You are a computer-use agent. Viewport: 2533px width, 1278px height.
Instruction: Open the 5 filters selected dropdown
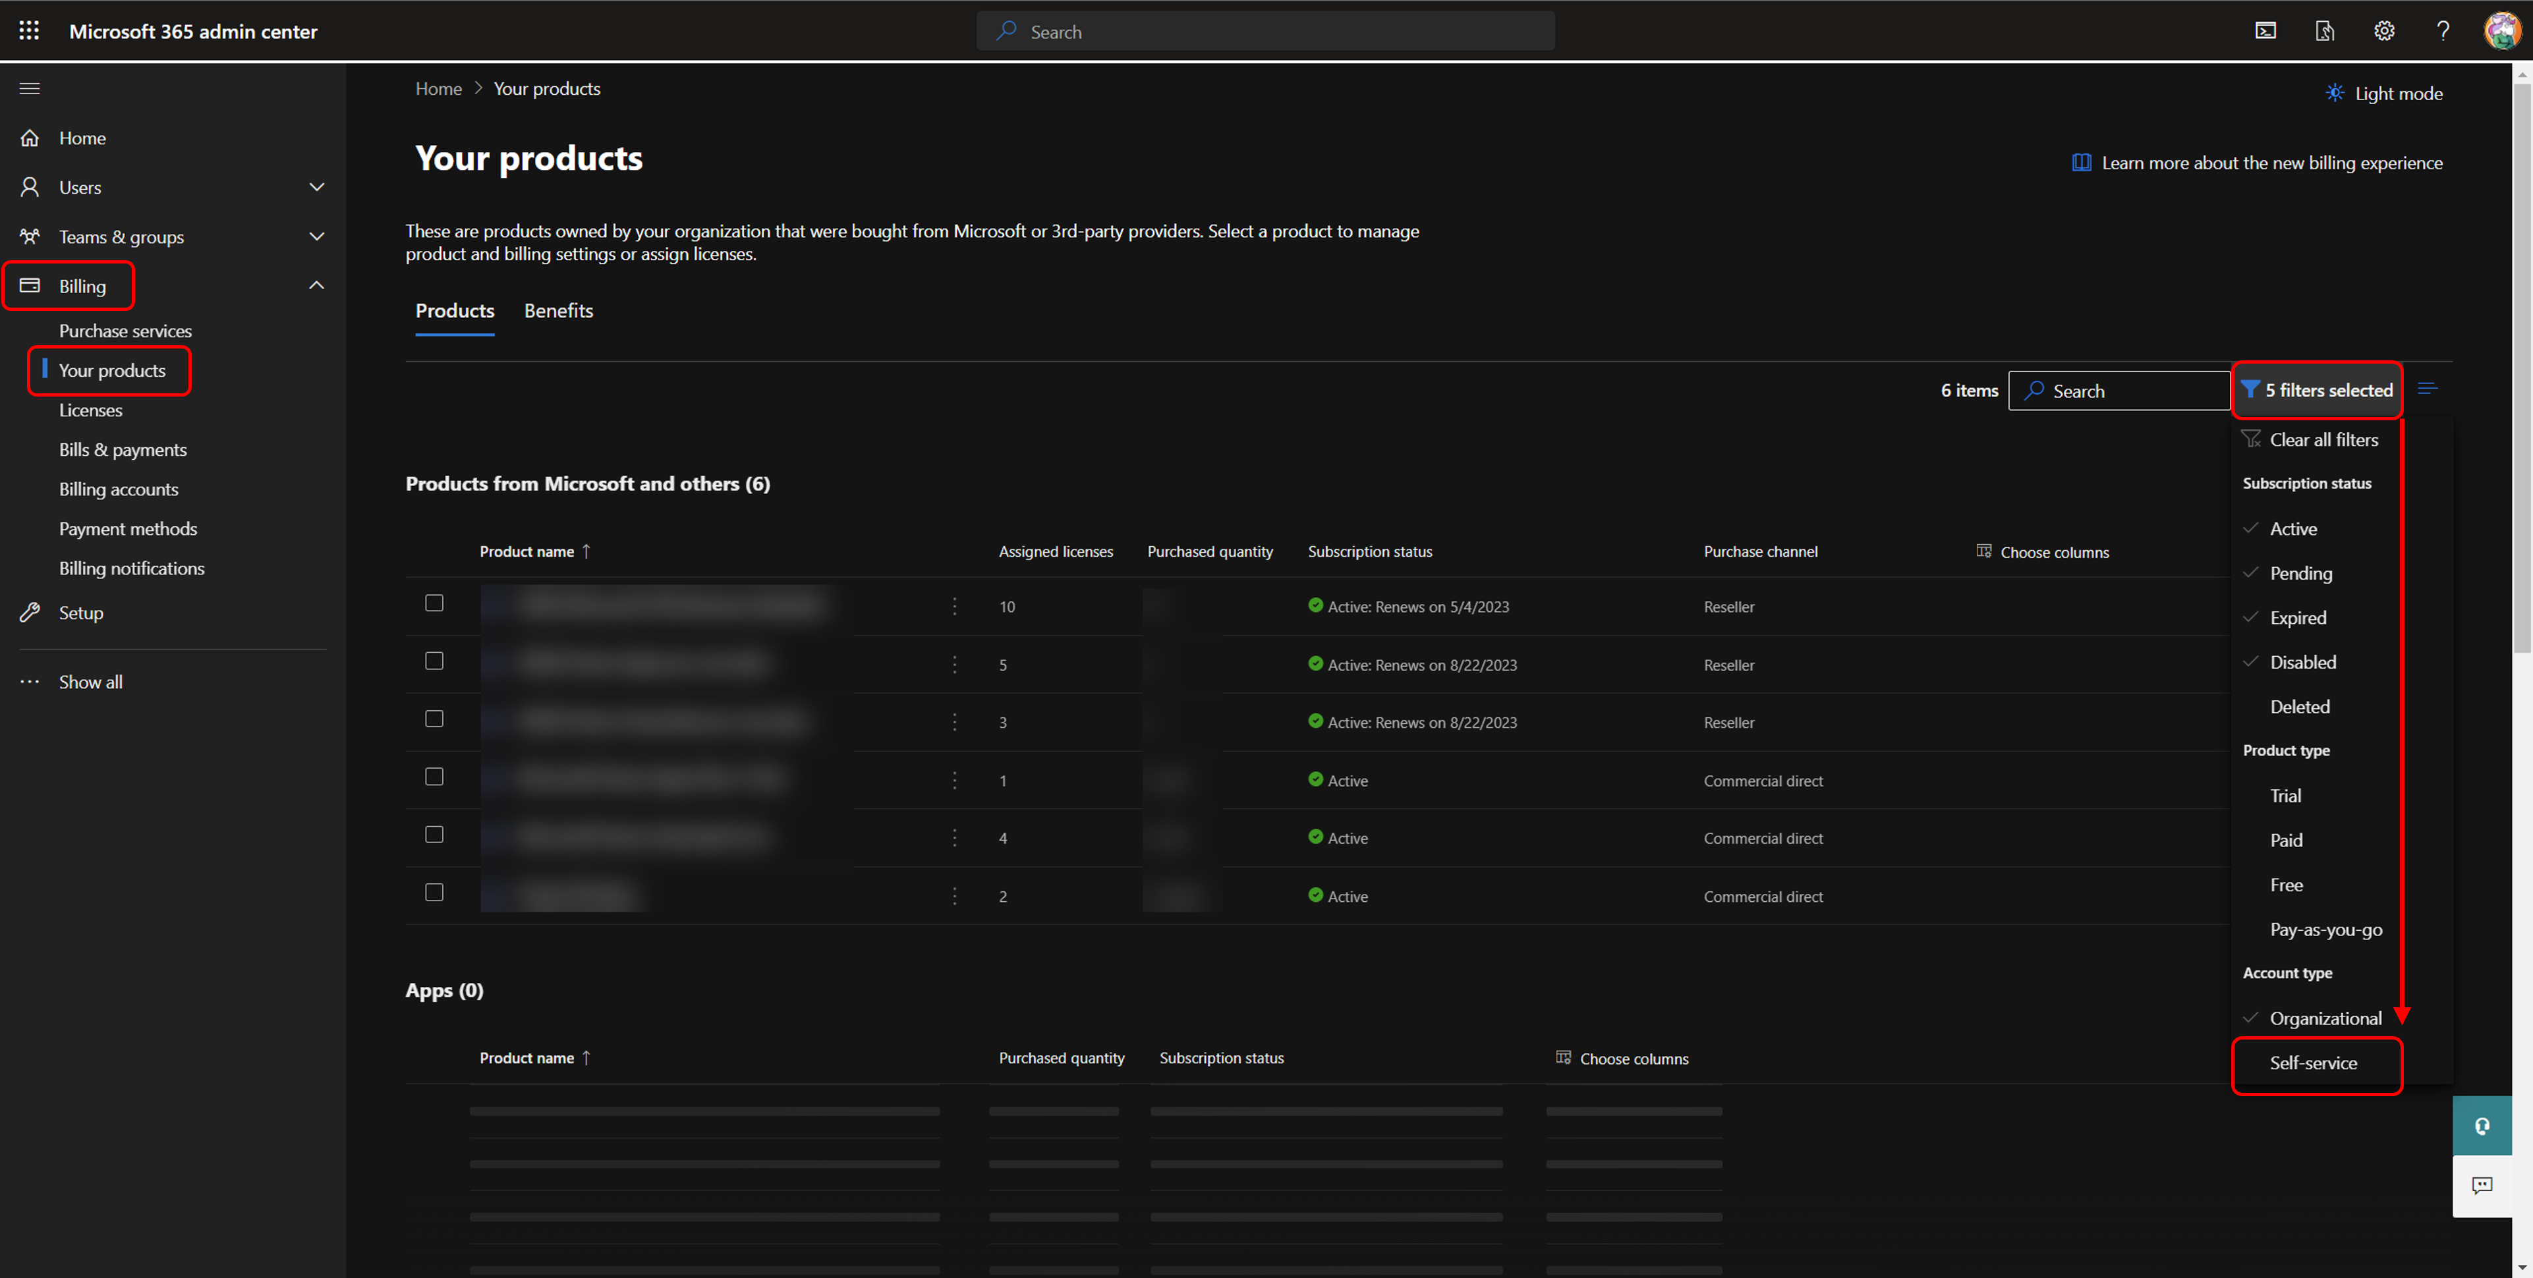click(x=2317, y=390)
